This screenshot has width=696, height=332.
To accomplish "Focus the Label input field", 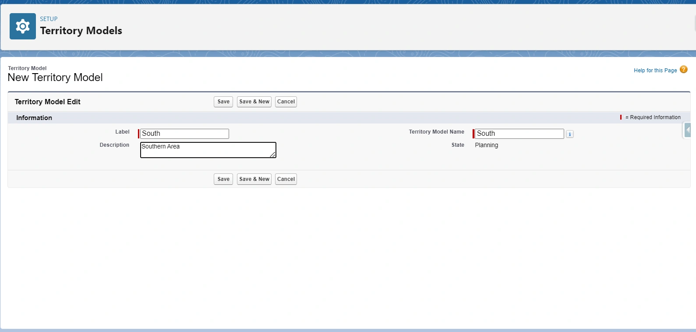I will tap(184, 134).
